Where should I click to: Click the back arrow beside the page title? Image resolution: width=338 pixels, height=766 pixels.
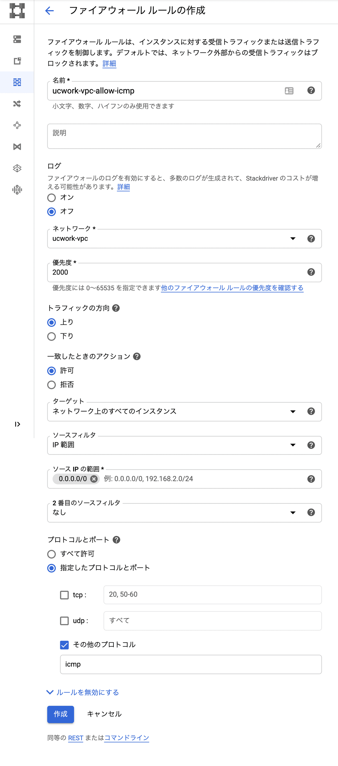(x=50, y=11)
